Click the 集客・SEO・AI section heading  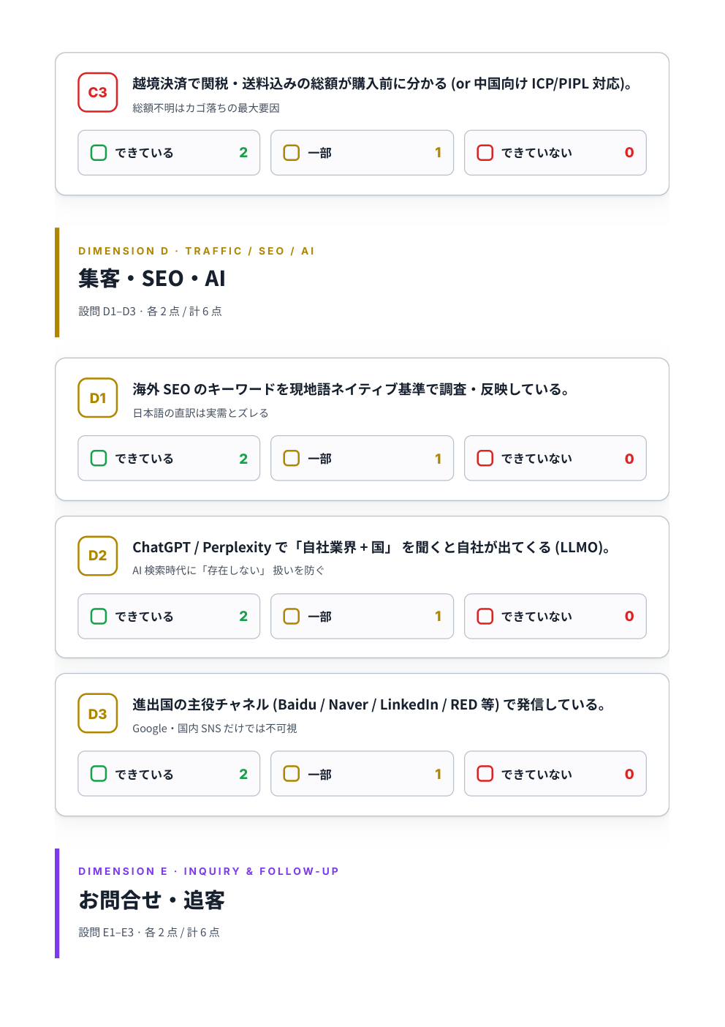tap(152, 279)
